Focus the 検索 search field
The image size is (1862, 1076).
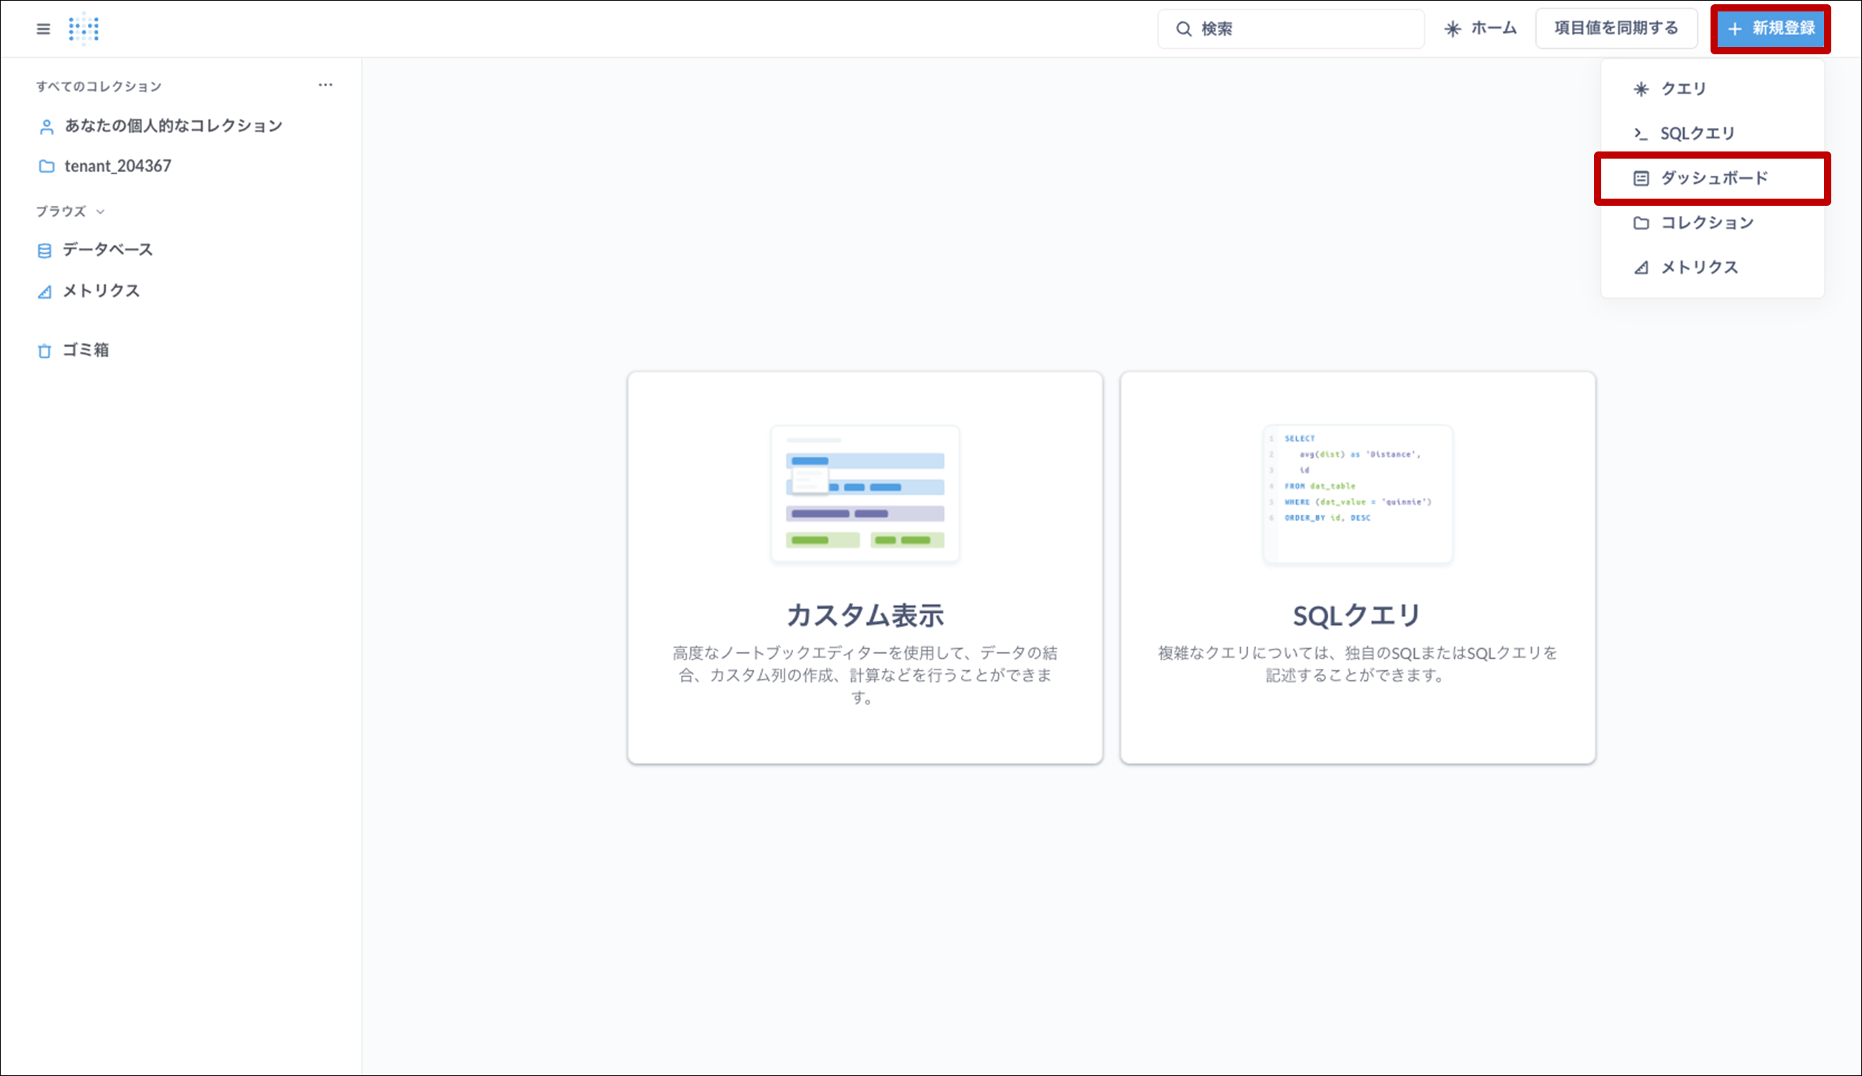[x=1291, y=29]
